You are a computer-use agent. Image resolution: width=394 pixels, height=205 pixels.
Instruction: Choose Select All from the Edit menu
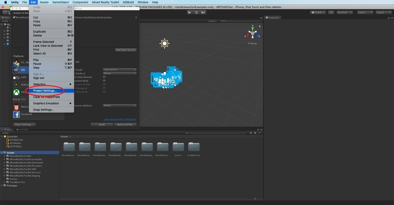click(51, 53)
